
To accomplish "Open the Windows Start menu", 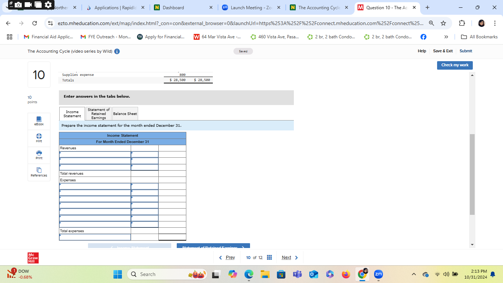I will pyautogui.click(x=117, y=274).
